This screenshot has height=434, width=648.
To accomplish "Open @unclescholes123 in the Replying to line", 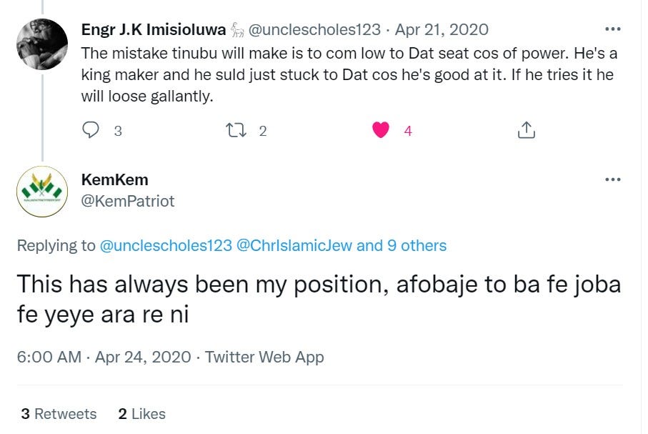I will (x=166, y=246).
